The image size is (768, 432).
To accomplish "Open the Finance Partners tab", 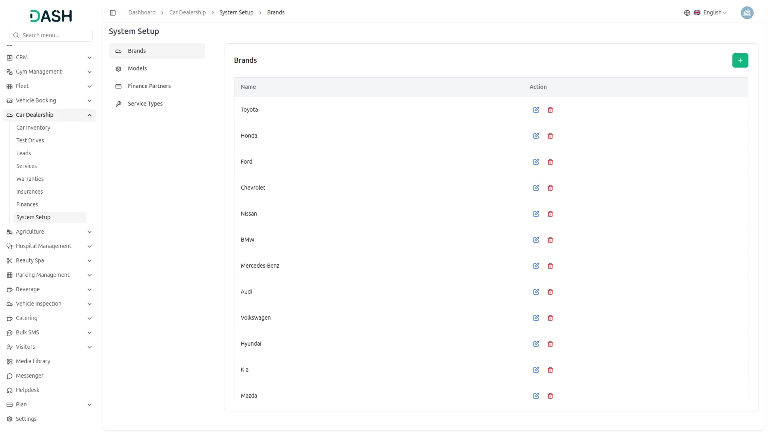I will [x=149, y=86].
